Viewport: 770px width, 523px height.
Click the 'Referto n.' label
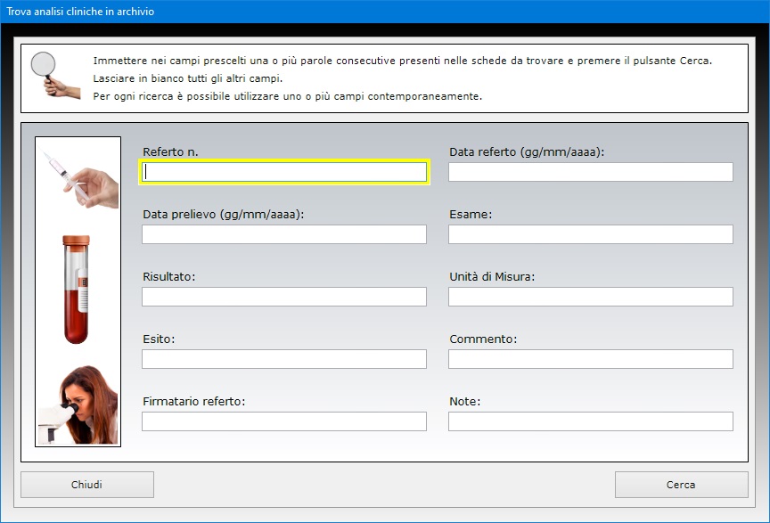(170, 151)
